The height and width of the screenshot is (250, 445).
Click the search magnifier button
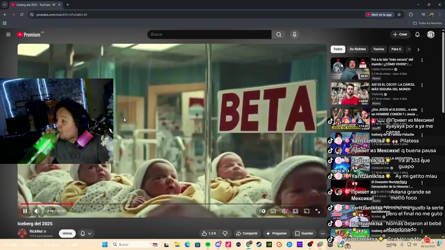[x=279, y=34]
